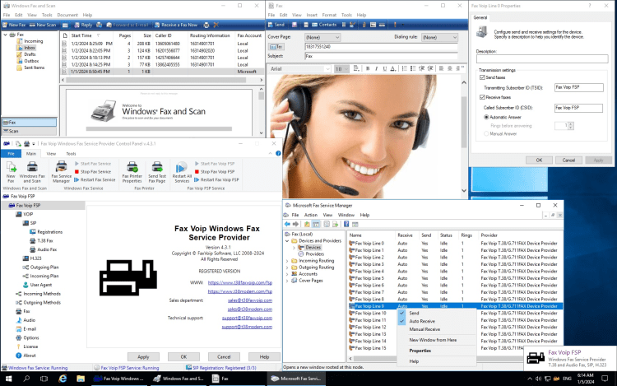Click Stop Fax Voip FSP in ribbon
This screenshot has width=617, height=386.
pos(215,172)
